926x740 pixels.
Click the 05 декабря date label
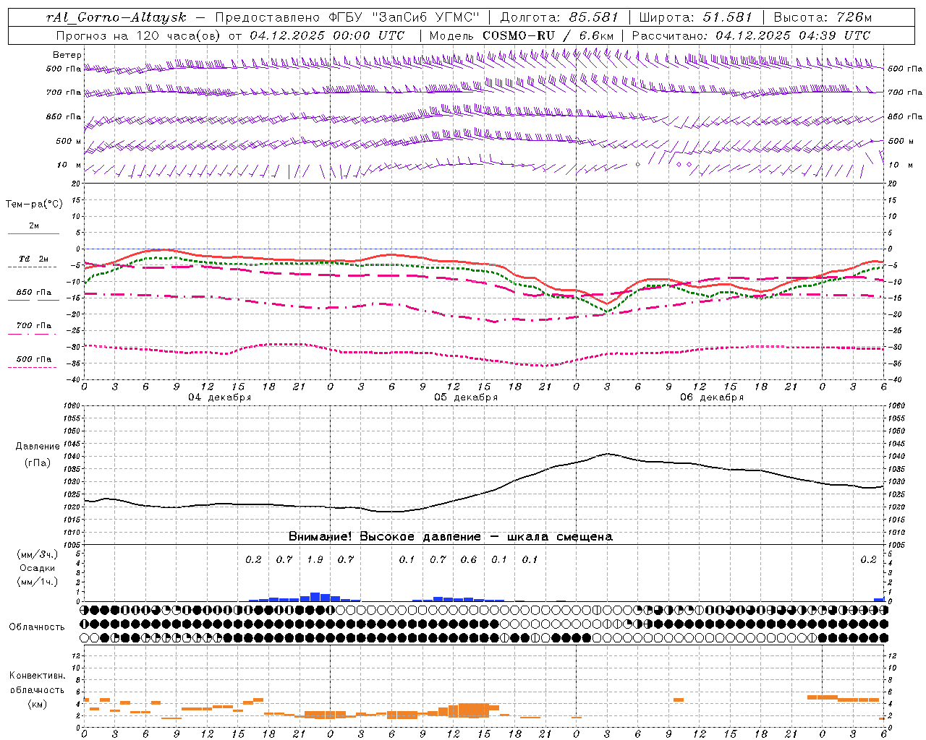click(466, 397)
